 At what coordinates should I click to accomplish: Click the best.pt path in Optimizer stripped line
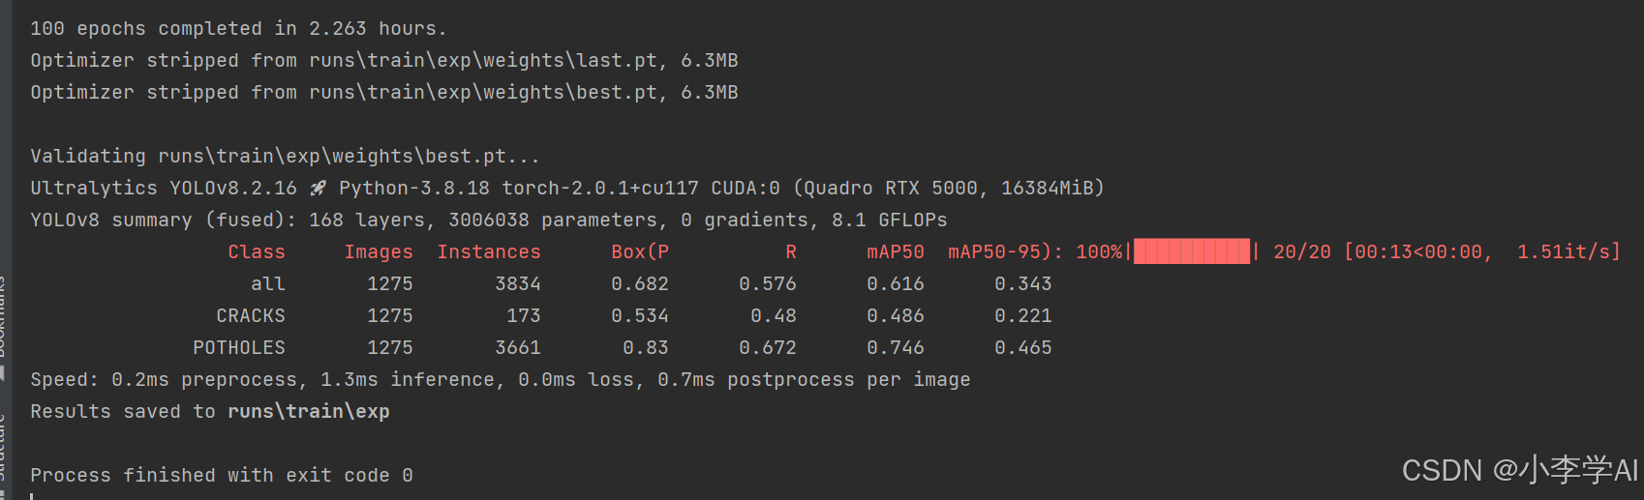click(x=483, y=92)
